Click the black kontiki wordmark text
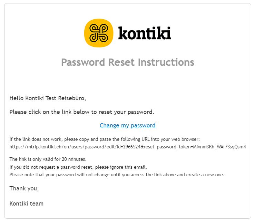 tap(144, 33)
